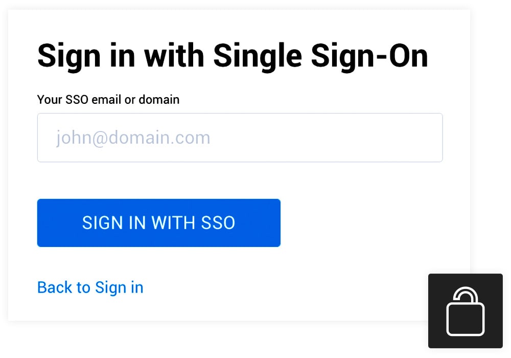
Task: Select the email input box under the SSO label
Action: [x=240, y=138]
